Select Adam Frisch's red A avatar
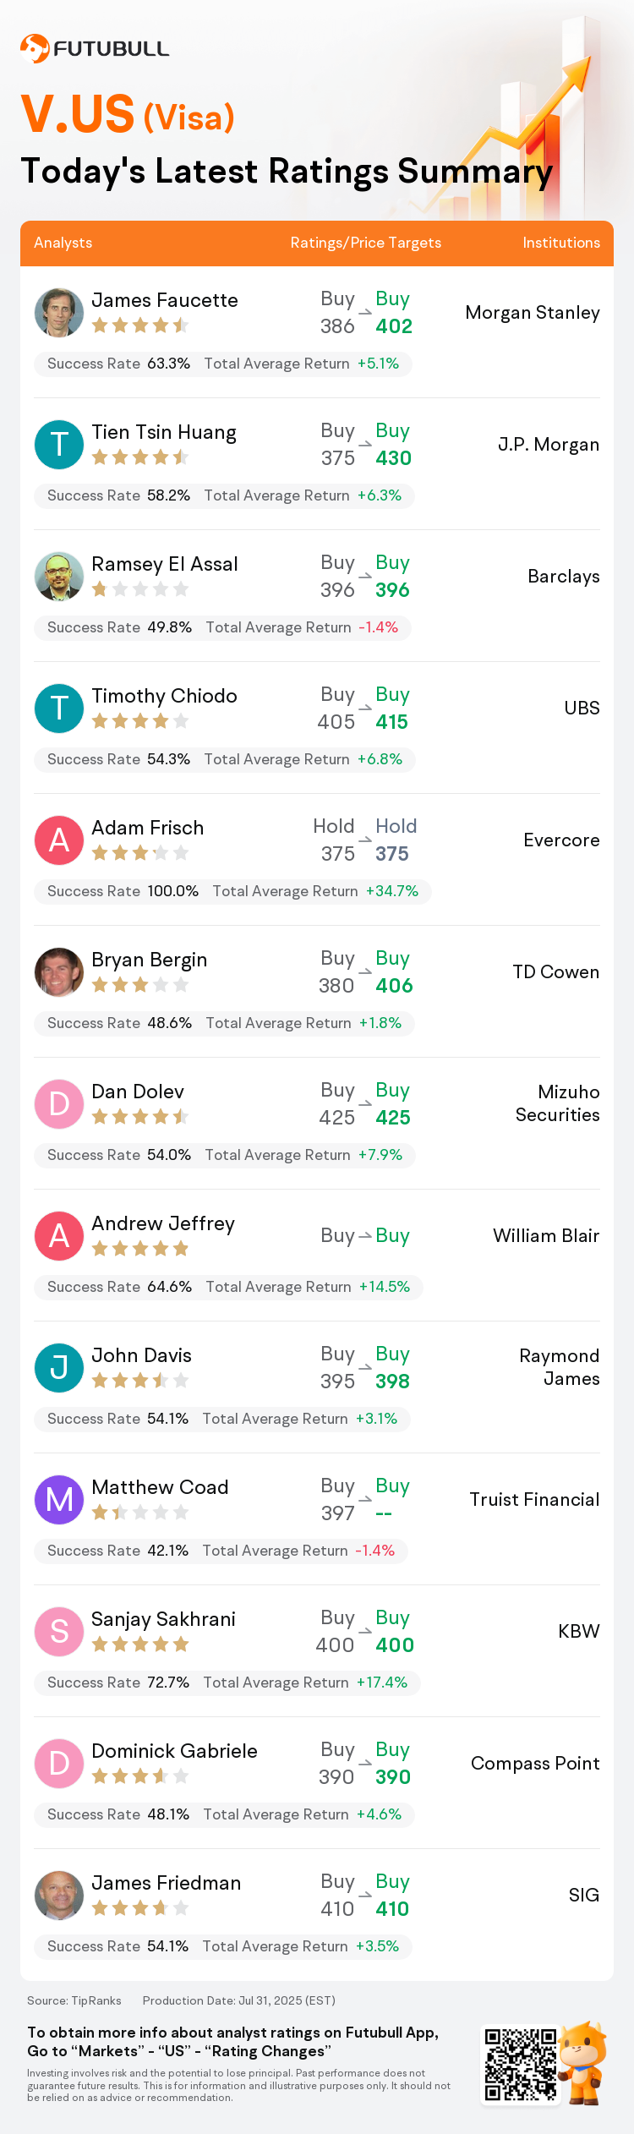634x2134 pixels. (59, 840)
